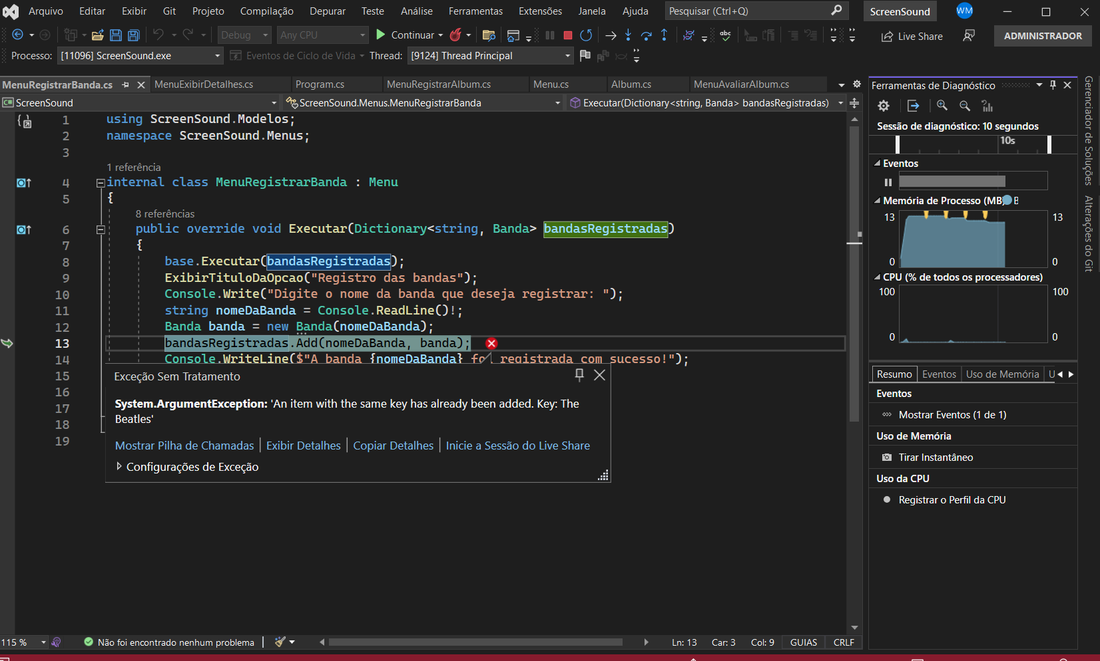Switch to the Album.cs tab

631,84
